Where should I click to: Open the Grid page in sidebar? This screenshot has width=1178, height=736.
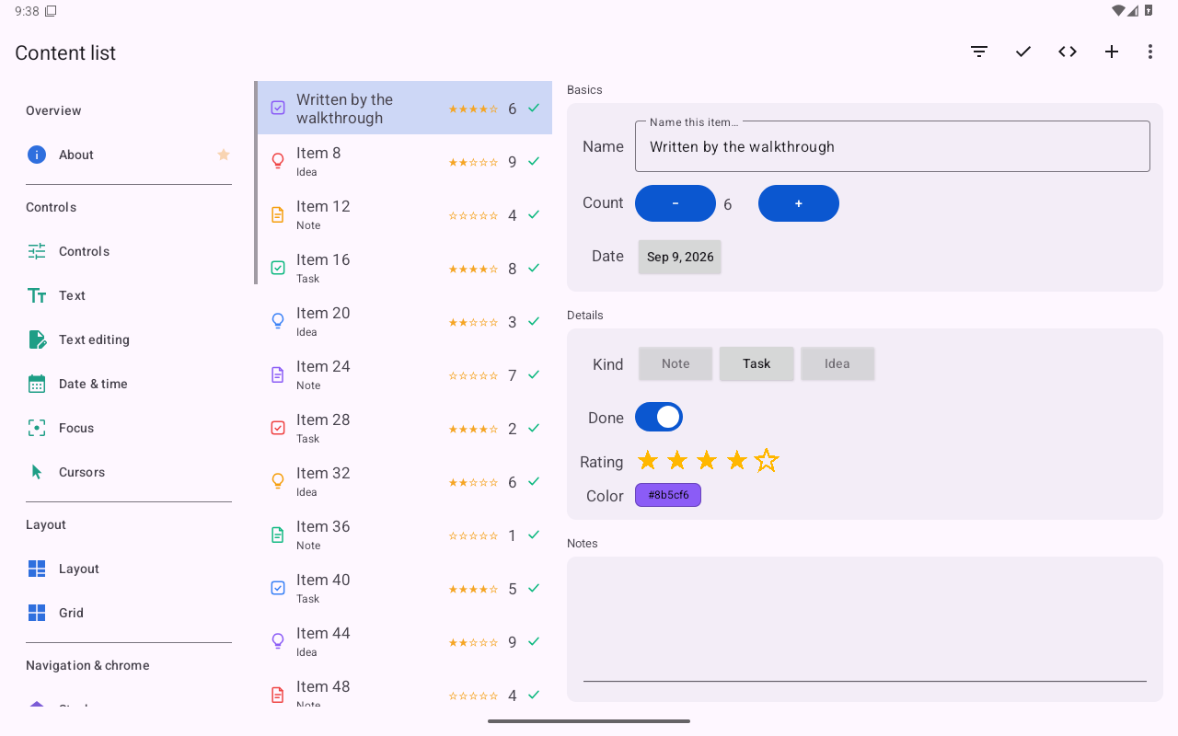tap(129, 613)
